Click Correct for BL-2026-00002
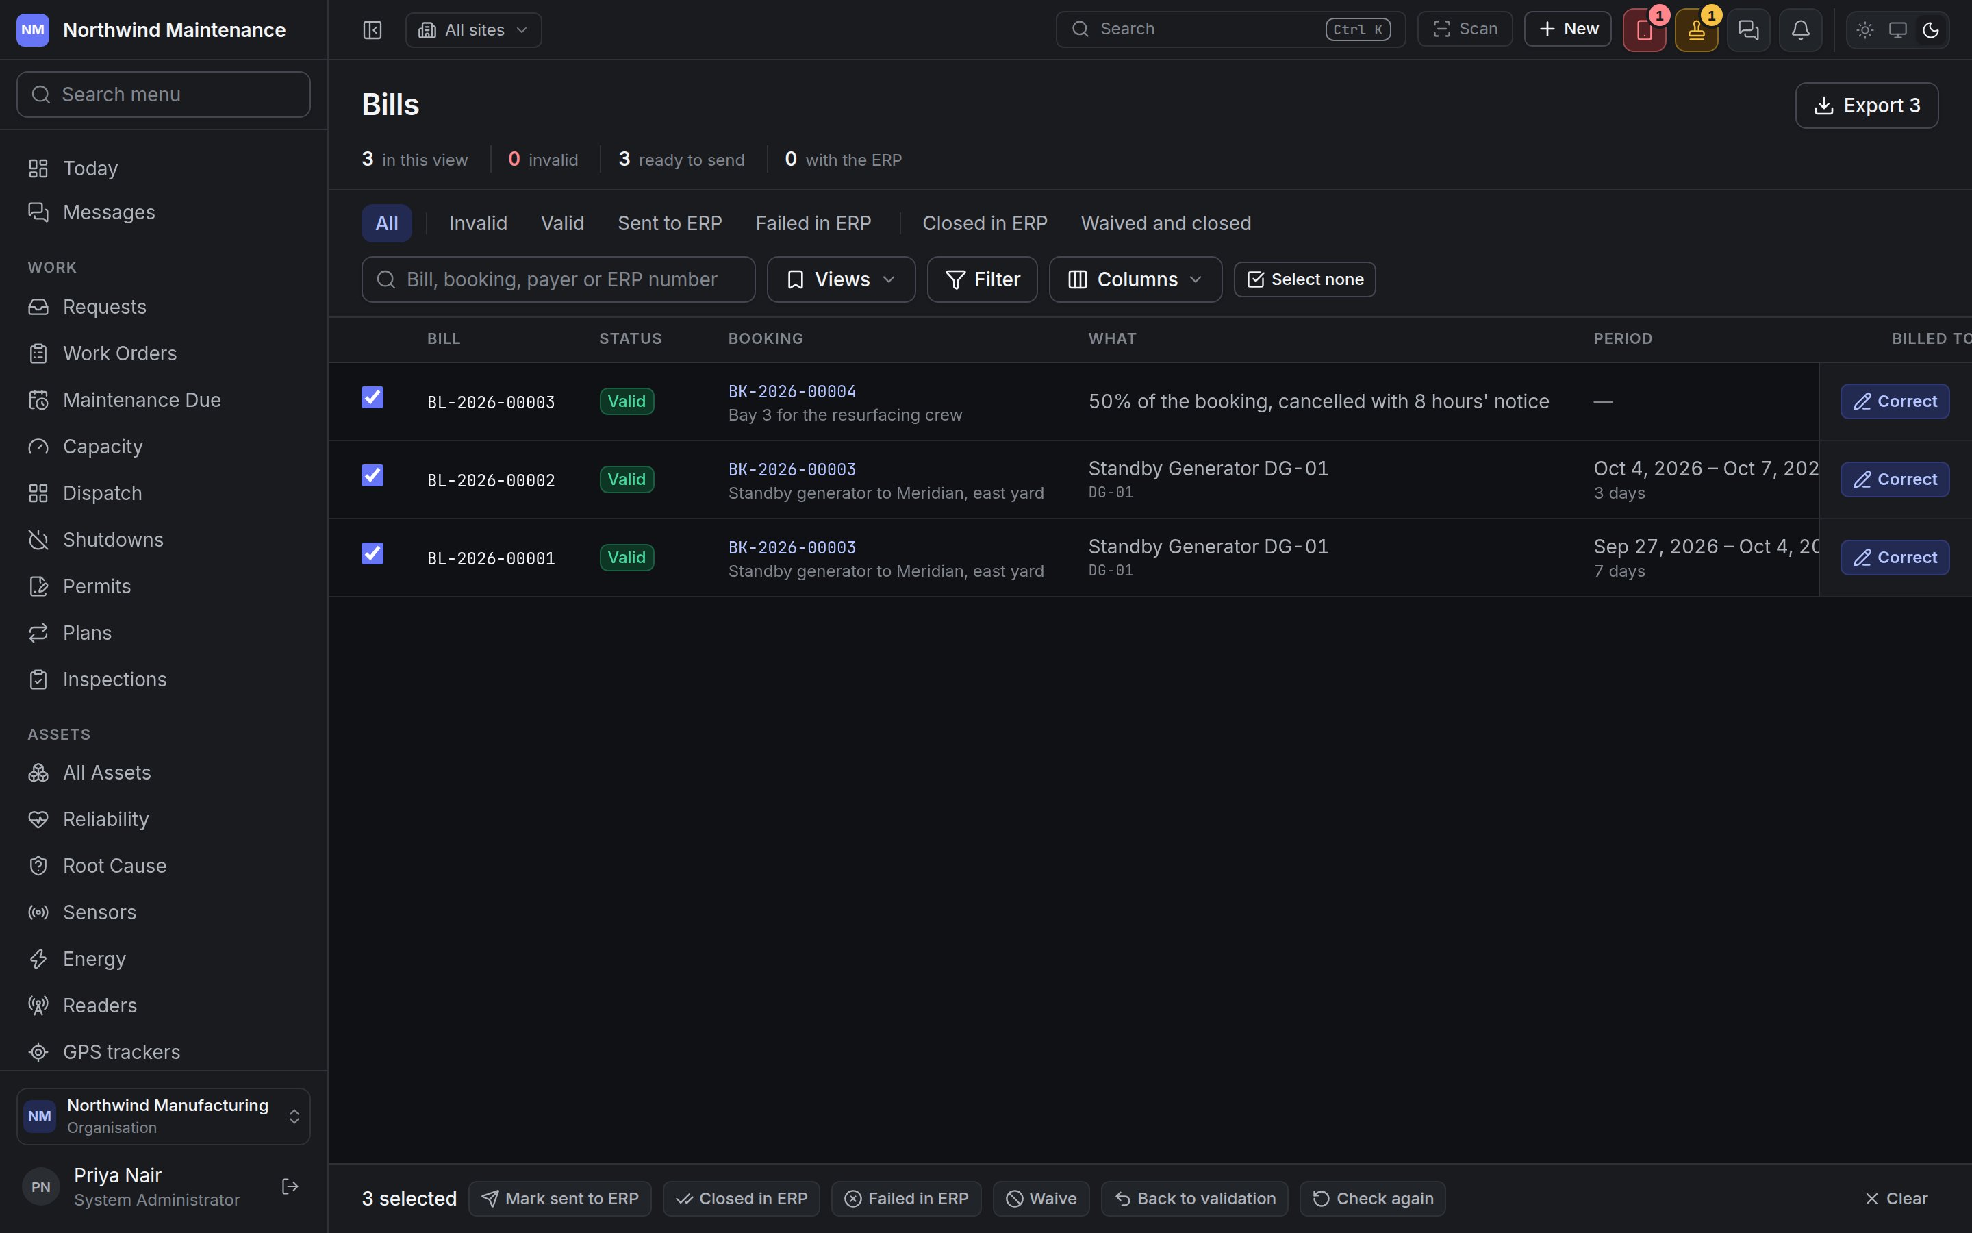 click(x=1895, y=480)
